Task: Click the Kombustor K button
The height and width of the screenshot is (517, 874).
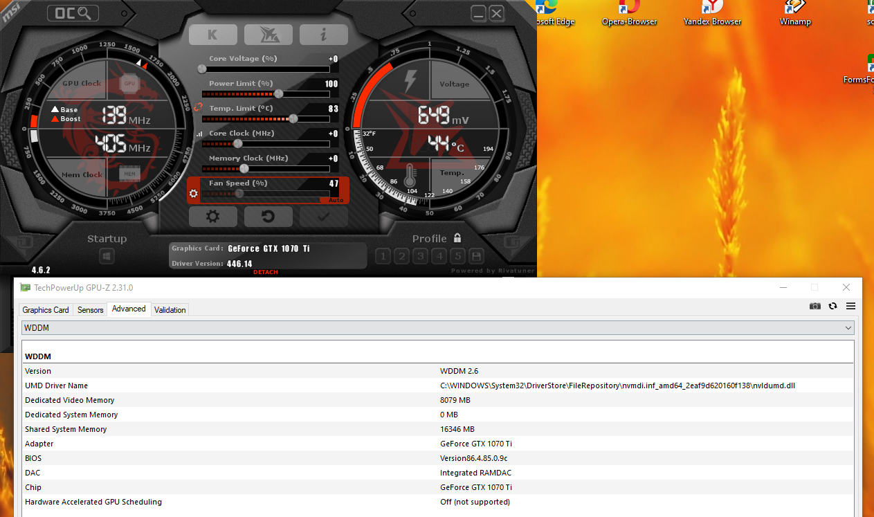Action: coord(212,35)
